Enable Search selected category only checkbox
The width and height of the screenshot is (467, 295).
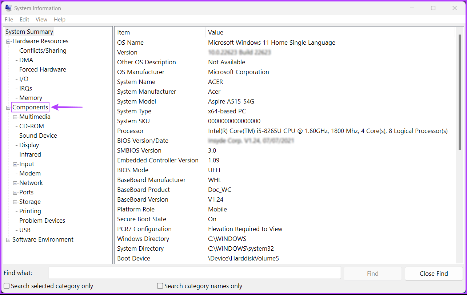click(7, 286)
